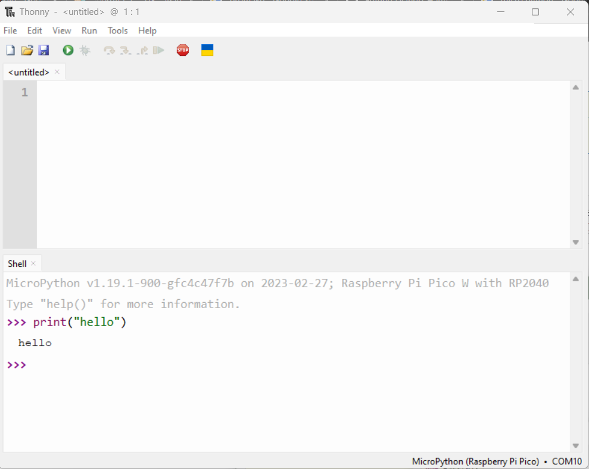Minimize the Thonny window
The height and width of the screenshot is (469, 589).
point(501,12)
